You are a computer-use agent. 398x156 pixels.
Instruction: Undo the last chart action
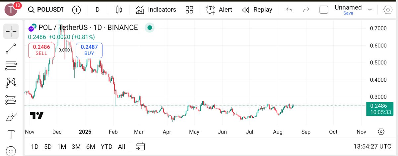(x=289, y=10)
